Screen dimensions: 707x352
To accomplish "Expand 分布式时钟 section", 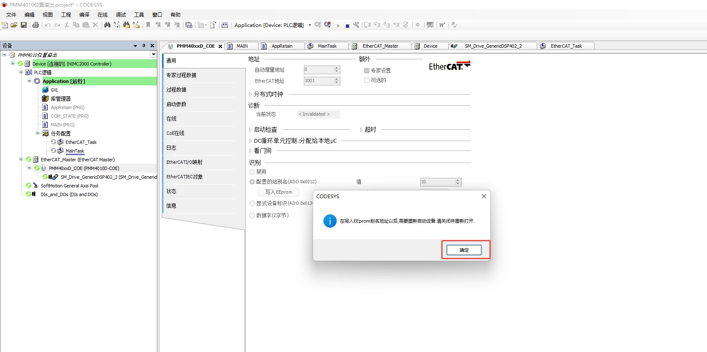I will click(x=250, y=94).
